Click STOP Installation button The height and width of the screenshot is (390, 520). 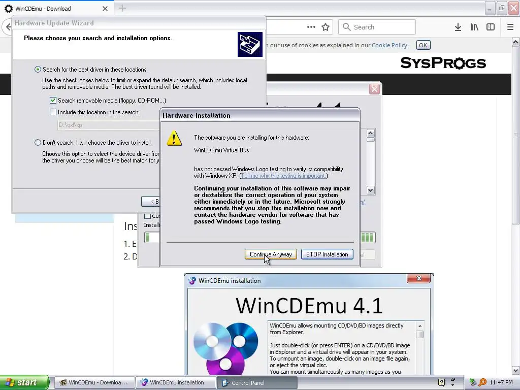(x=327, y=254)
